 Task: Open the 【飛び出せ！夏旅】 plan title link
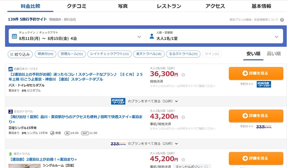pyautogui.click(x=76, y=119)
